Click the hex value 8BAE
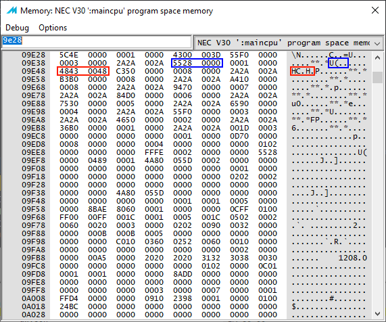Image resolution: width=386 pixels, height=322 pixels. 97,209
